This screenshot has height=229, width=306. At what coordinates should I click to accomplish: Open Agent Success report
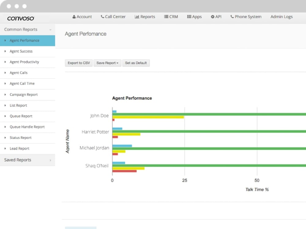point(28,51)
